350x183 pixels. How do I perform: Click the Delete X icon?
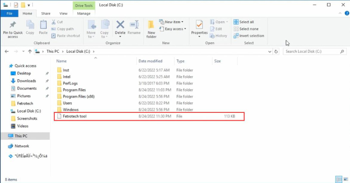(120, 24)
